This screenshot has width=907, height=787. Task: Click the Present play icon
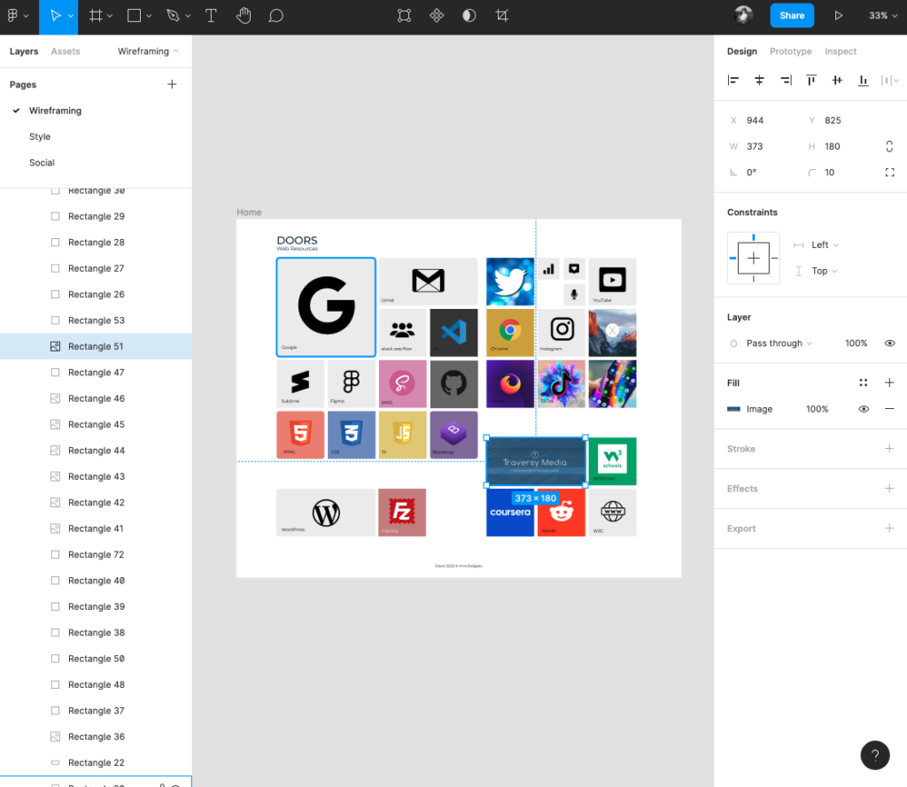[838, 16]
